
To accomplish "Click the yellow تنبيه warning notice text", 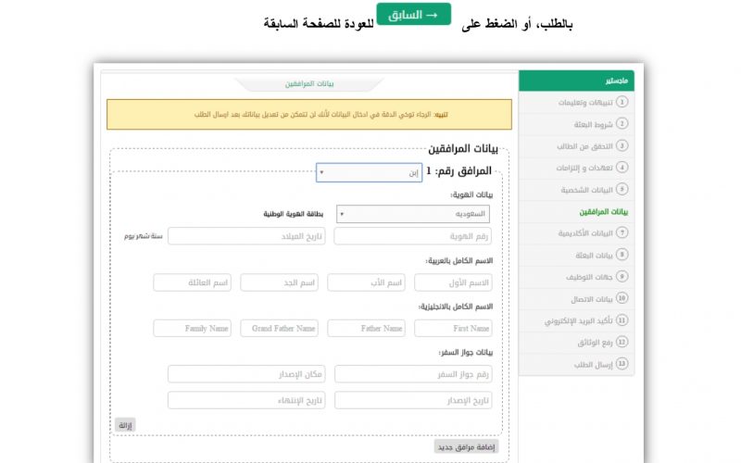I will [320, 114].
